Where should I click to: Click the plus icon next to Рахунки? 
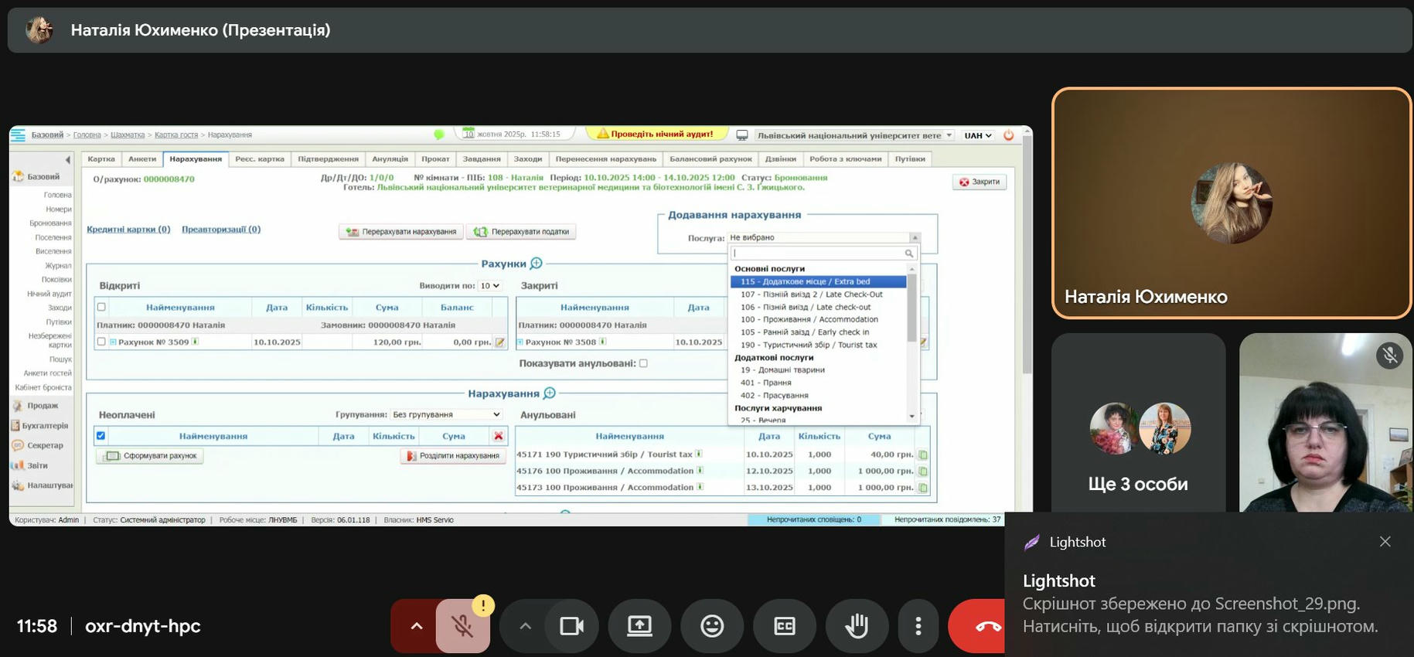537,264
